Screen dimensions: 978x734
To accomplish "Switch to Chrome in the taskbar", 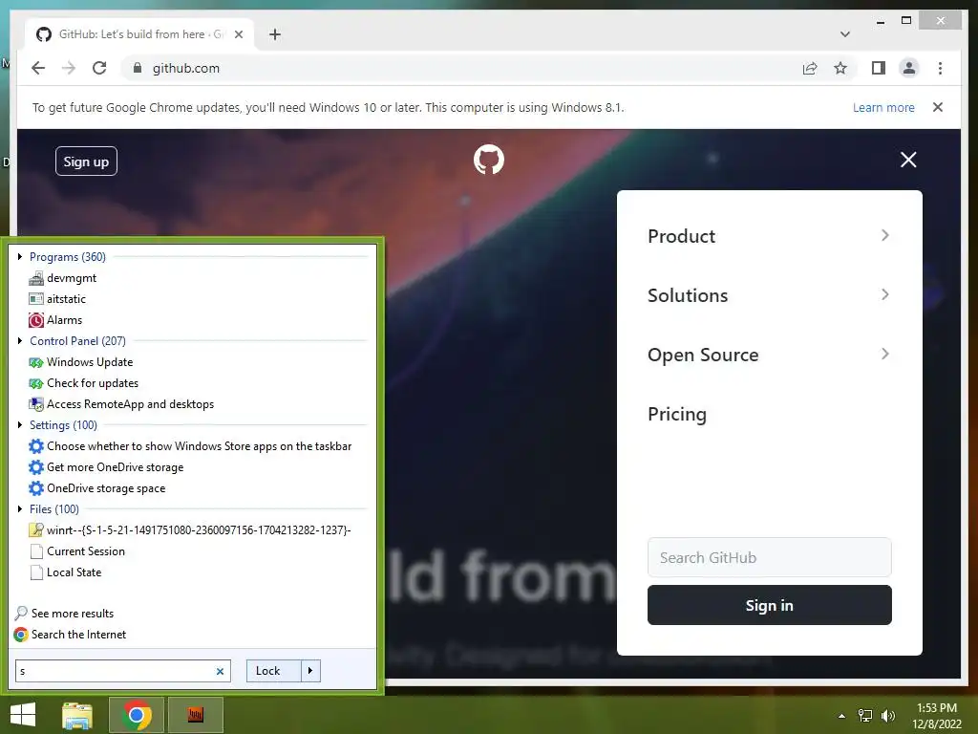I will click(137, 715).
